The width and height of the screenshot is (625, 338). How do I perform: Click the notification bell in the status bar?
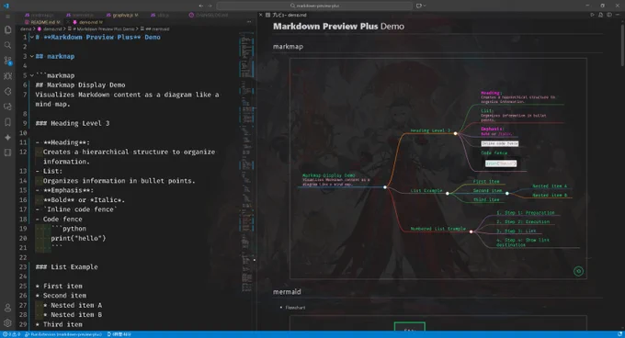tap(619, 334)
